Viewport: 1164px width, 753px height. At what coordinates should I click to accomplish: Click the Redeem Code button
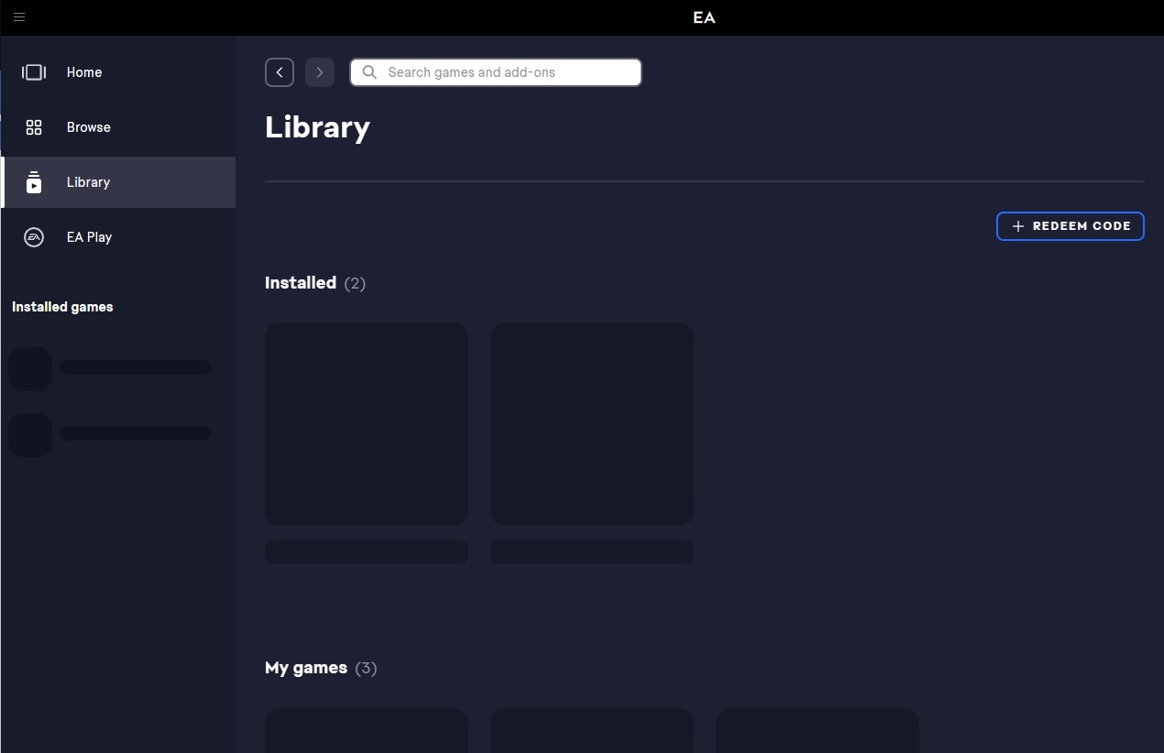click(x=1071, y=226)
